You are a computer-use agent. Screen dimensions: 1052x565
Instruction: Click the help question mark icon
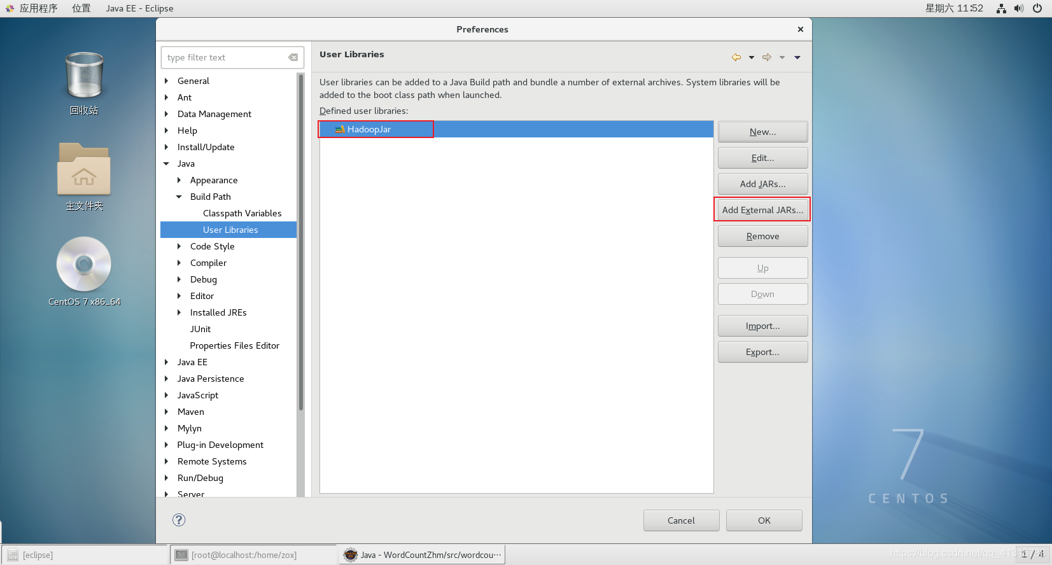point(179,520)
